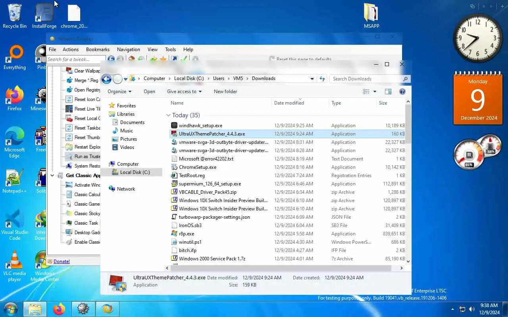This screenshot has height=317, width=508.
Task: Select Microsoft @error42202.txt file
Action: [x=206, y=159]
